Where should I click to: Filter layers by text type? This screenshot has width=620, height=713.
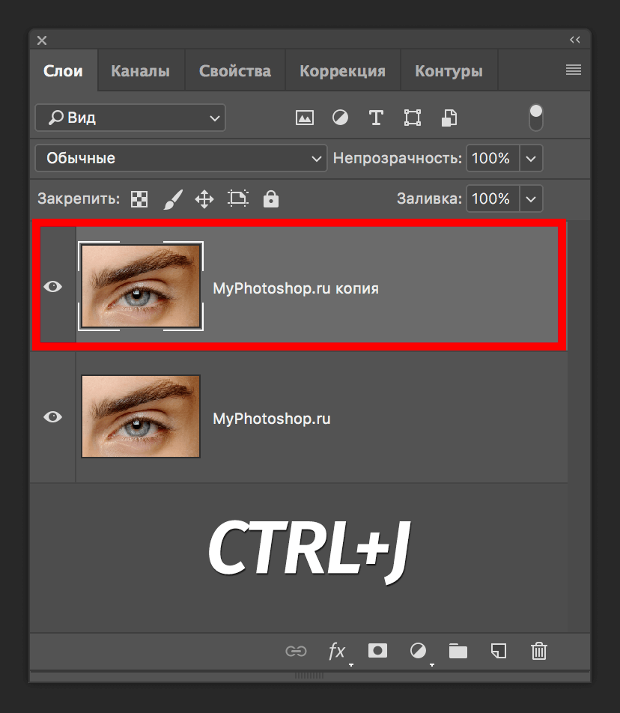tap(376, 118)
